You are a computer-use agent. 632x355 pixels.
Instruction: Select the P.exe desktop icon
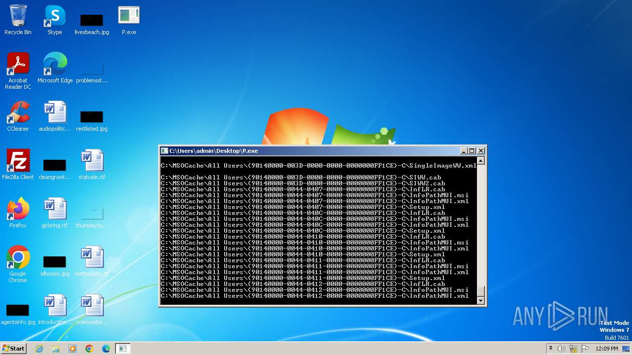(x=129, y=20)
